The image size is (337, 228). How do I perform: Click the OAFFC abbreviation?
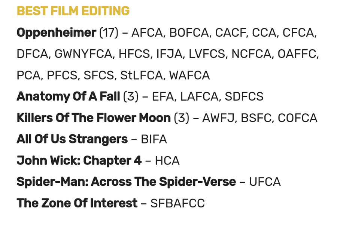(297, 54)
